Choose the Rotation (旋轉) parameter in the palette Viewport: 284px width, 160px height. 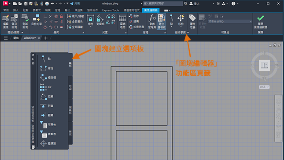47,97
